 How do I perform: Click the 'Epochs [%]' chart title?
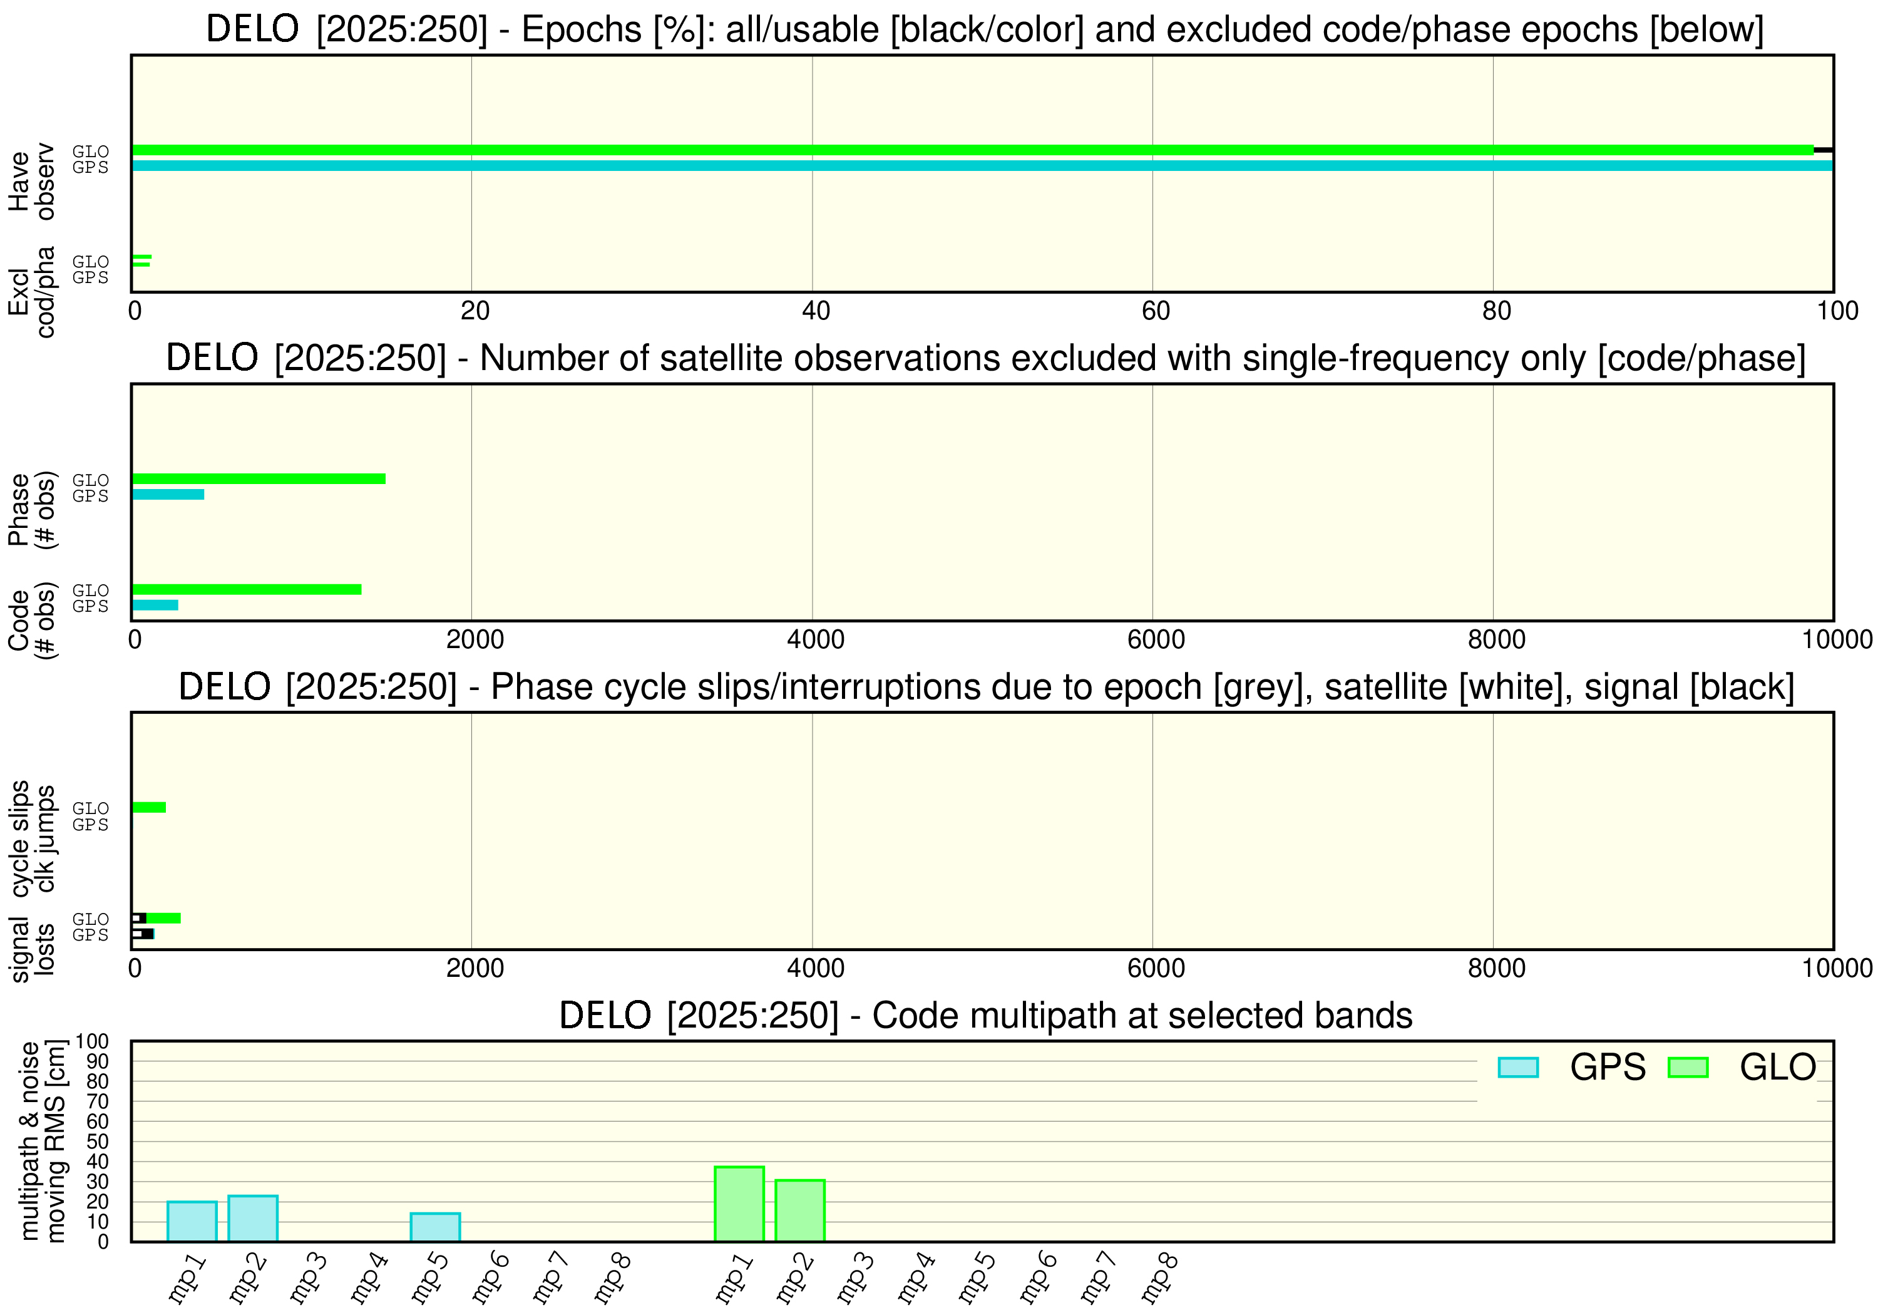(985, 29)
